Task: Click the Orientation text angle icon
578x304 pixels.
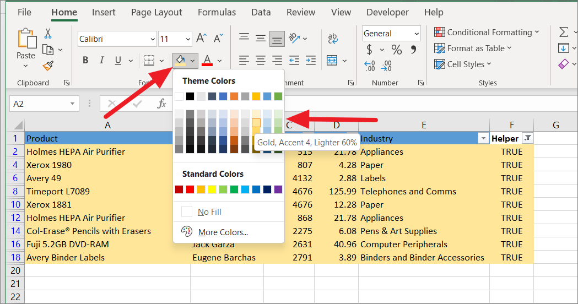Action: coord(294,38)
